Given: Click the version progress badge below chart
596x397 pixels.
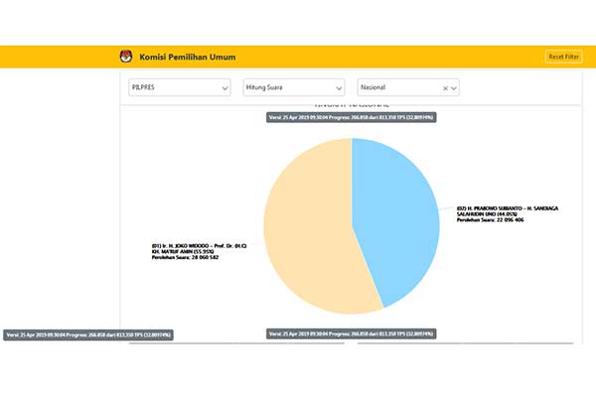Looking at the screenshot, I should (351, 333).
